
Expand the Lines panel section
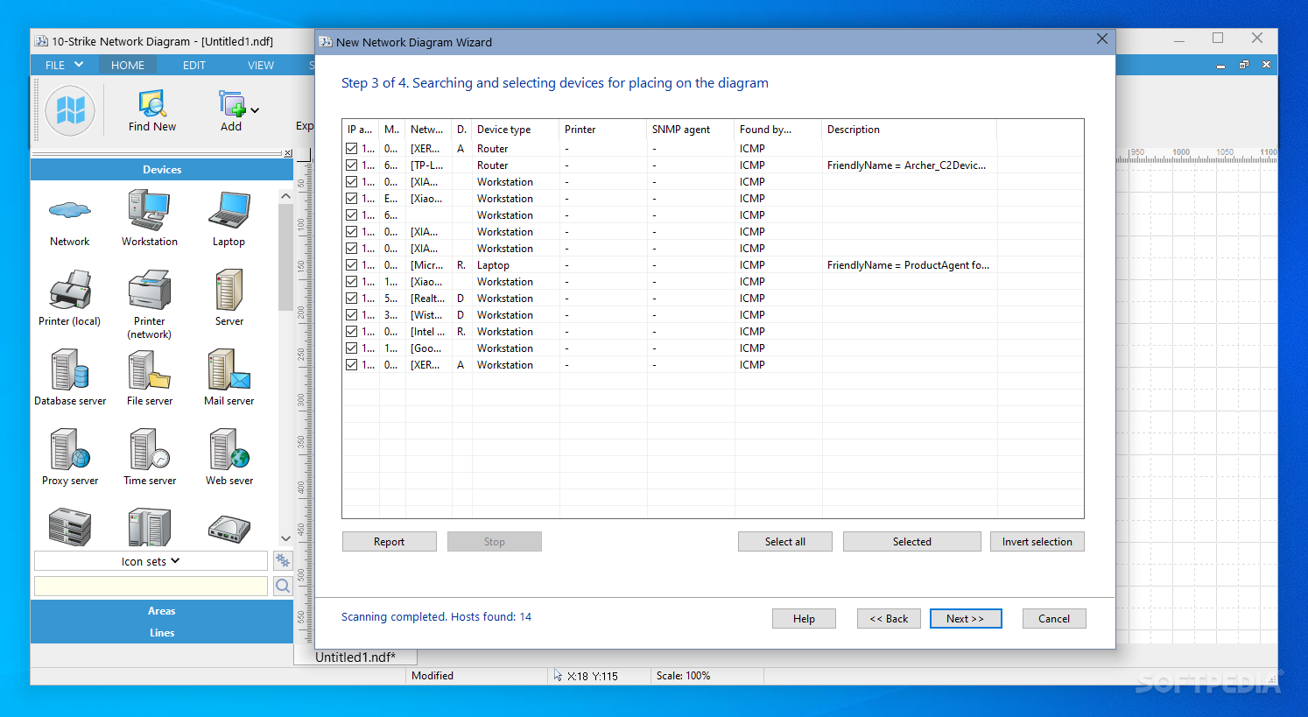[162, 633]
